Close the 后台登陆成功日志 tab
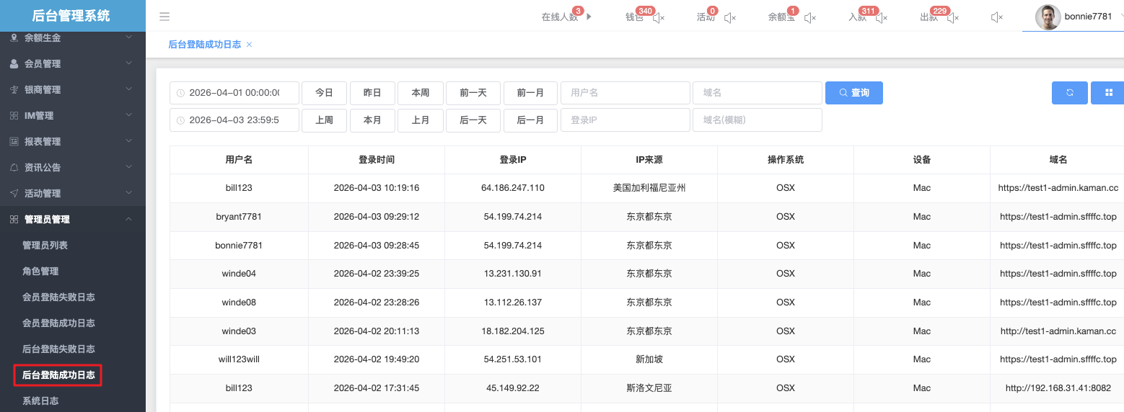Screen dimensions: 1124x412 click(249, 45)
